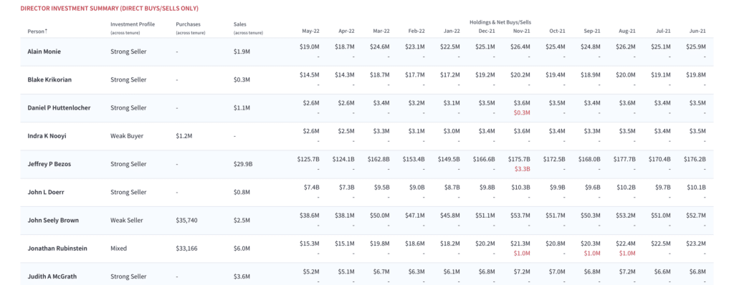Open Judith A McGrath row name

[48, 276]
